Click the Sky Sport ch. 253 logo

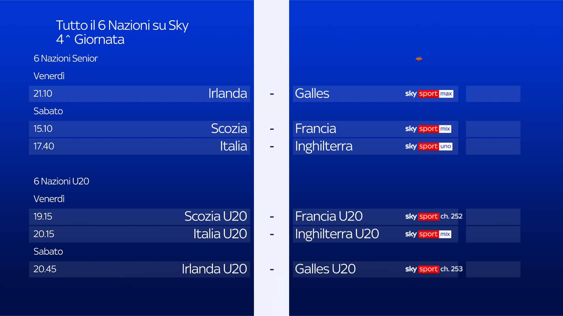point(433,269)
